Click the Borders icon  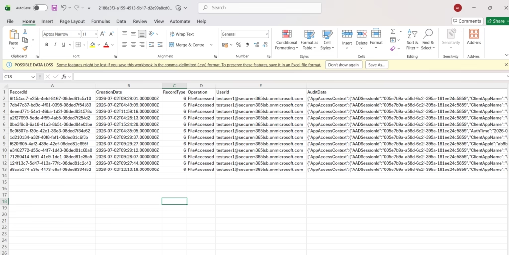point(78,45)
